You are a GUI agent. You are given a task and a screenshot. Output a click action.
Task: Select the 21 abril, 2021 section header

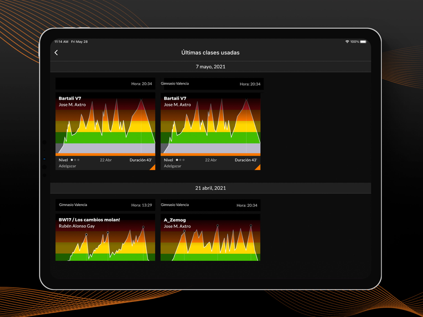(x=210, y=188)
